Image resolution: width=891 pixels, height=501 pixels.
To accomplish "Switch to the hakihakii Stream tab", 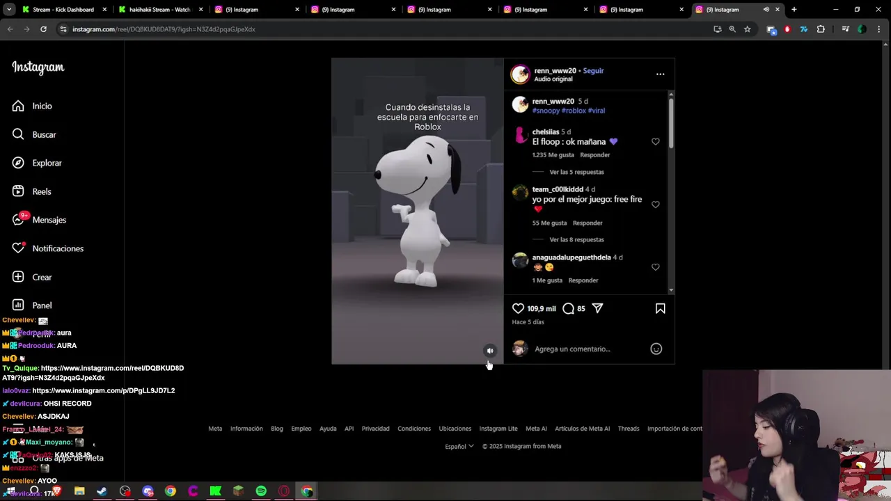I will 160,10.
